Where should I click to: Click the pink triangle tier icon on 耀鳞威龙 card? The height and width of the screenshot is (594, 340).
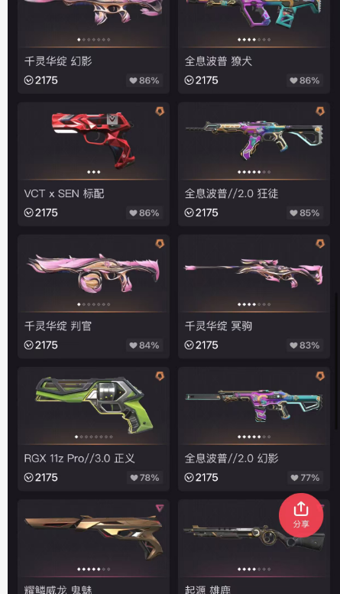[x=160, y=508]
